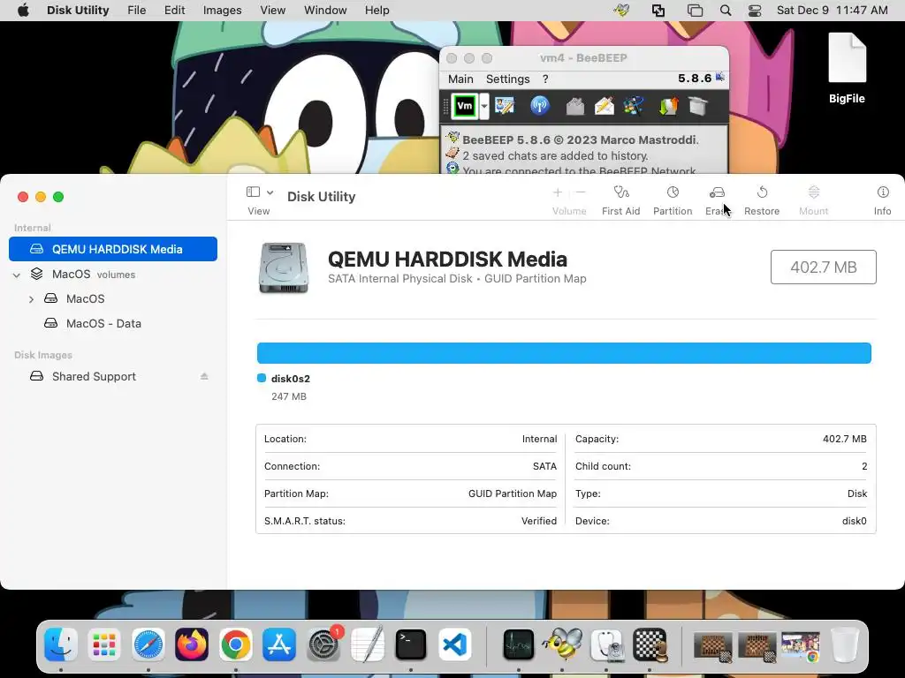
Task: Click BeeBEEP broadcast network icon
Action: coord(540,106)
